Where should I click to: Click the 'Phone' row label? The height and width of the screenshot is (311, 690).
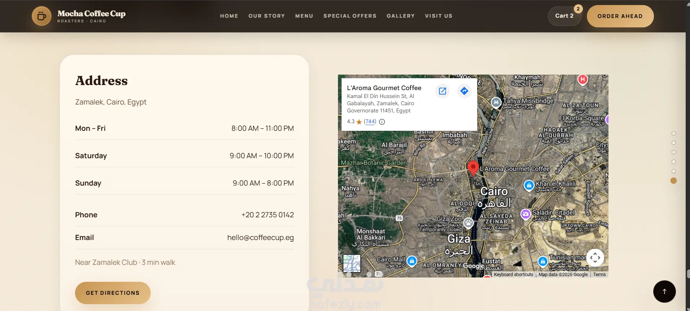click(86, 215)
